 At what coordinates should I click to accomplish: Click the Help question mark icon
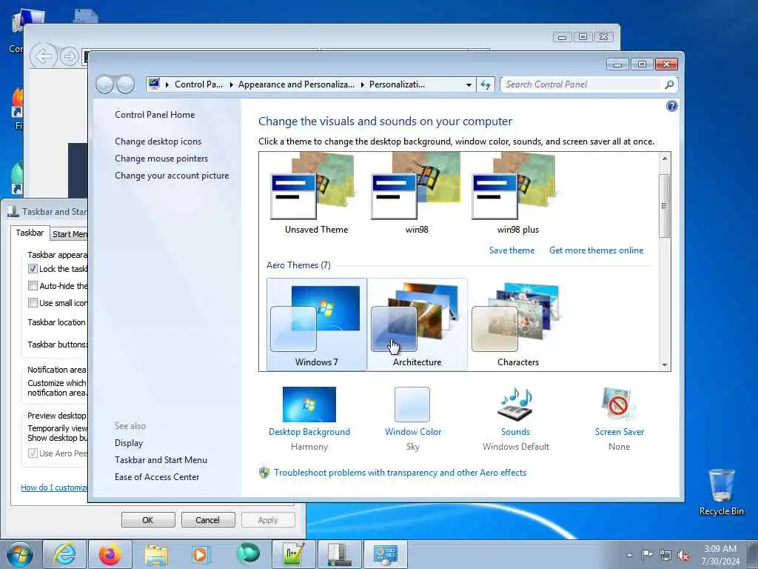click(671, 106)
